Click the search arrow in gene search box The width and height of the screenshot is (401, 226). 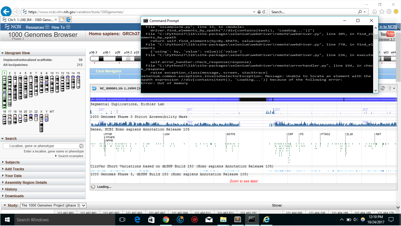pyautogui.click(x=81, y=145)
